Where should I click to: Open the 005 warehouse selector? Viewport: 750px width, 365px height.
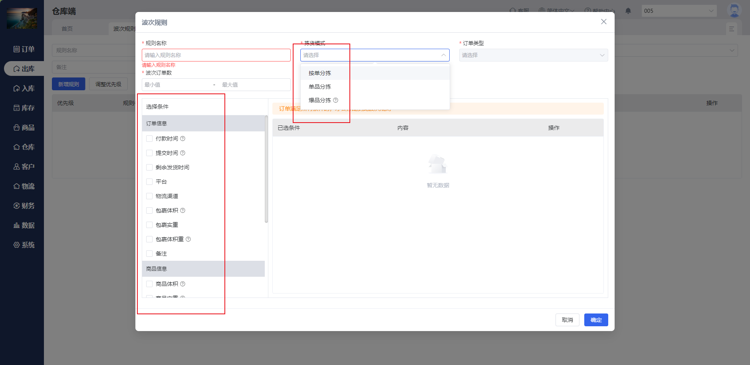(x=679, y=11)
